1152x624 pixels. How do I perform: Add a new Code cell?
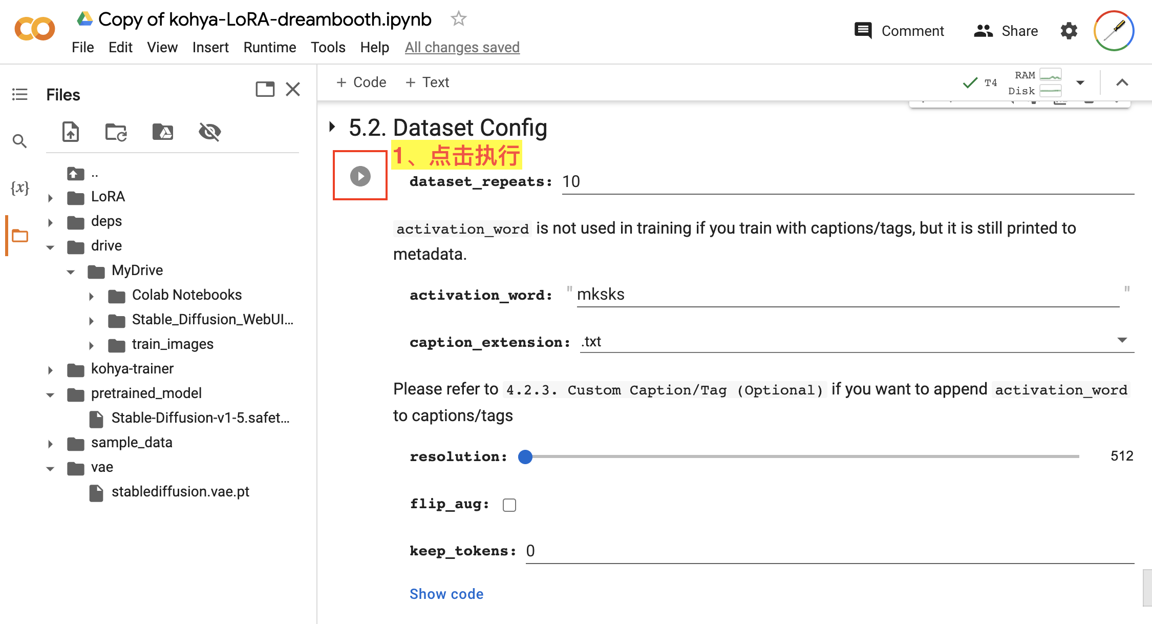[x=361, y=82]
